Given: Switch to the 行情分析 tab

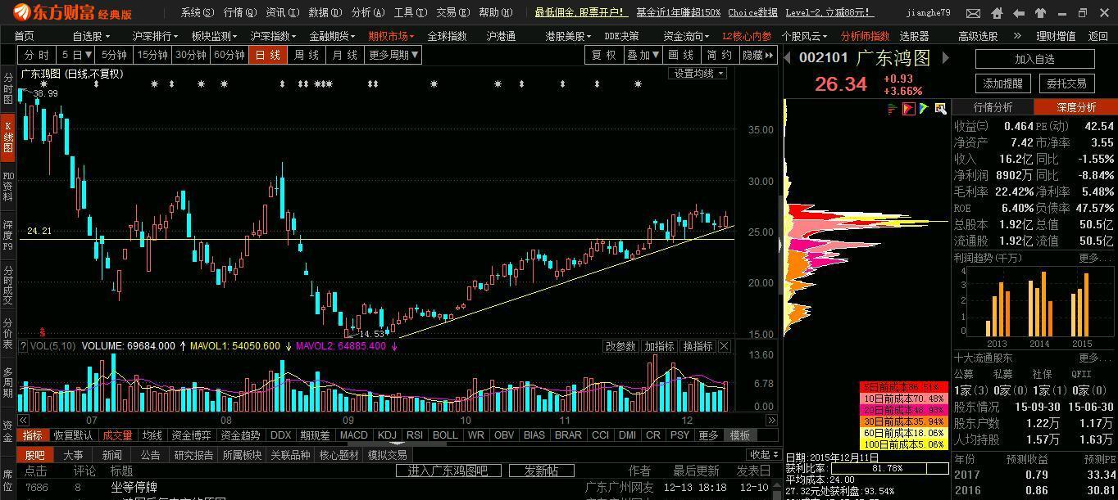Looking at the screenshot, I should coord(993,107).
